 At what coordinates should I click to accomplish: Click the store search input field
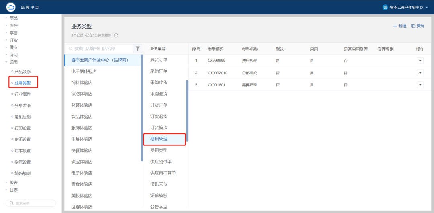coord(100,49)
